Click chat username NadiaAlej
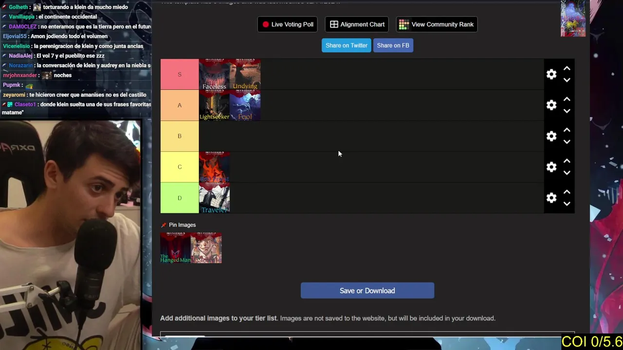623x350 pixels. [20, 56]
